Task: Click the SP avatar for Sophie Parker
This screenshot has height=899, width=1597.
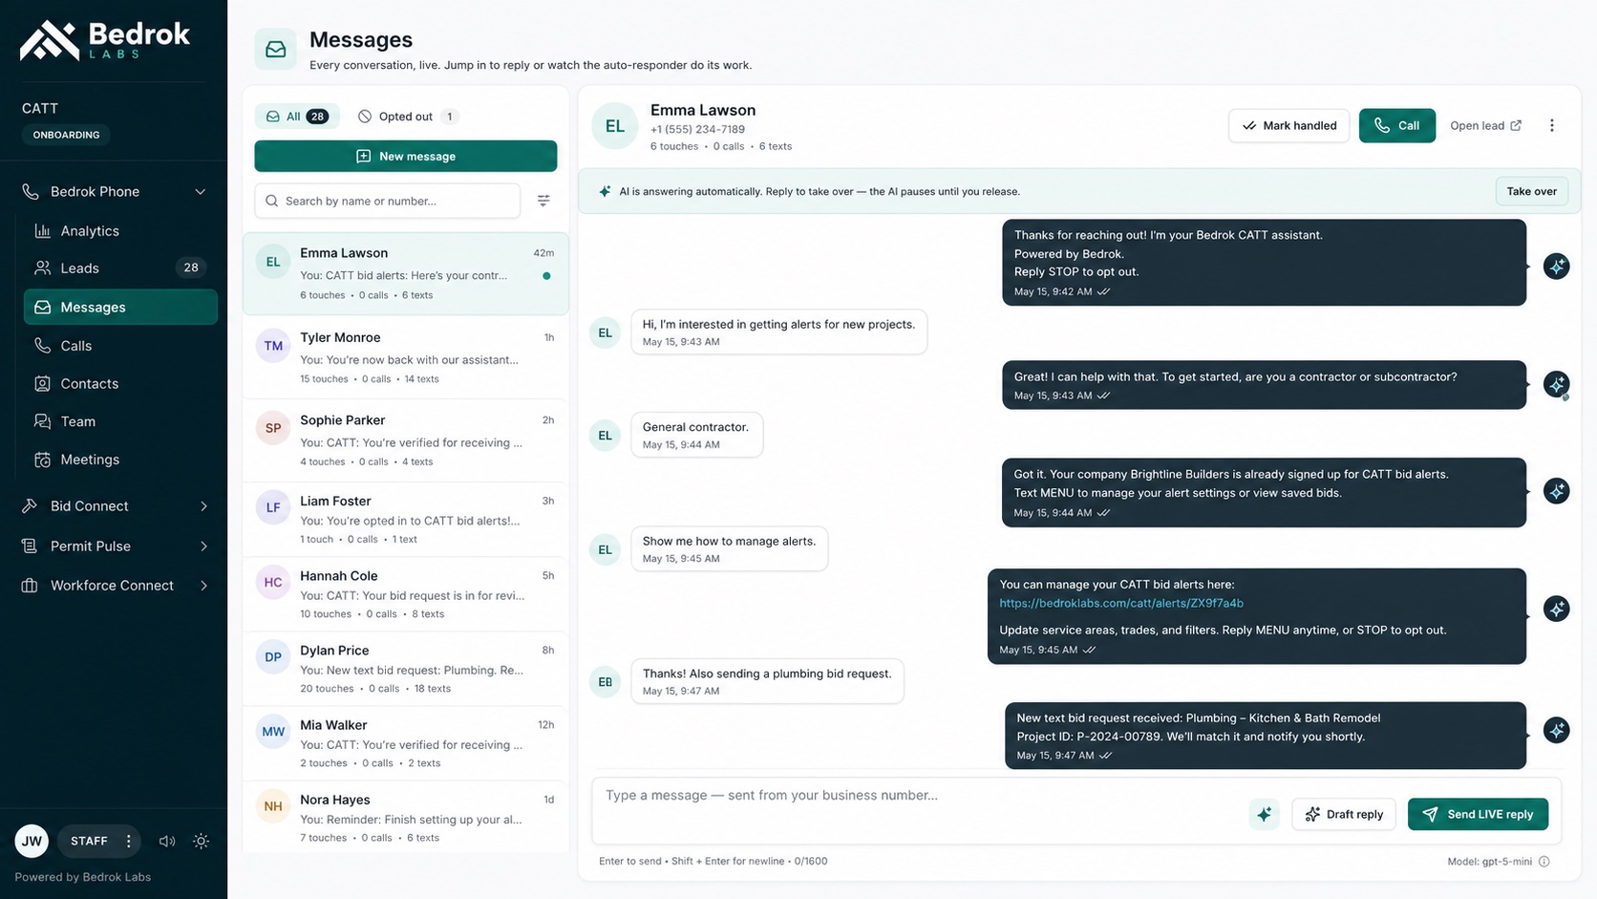Action: (273, 428)
